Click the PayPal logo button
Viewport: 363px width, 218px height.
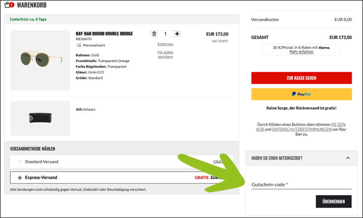point(302,94)
